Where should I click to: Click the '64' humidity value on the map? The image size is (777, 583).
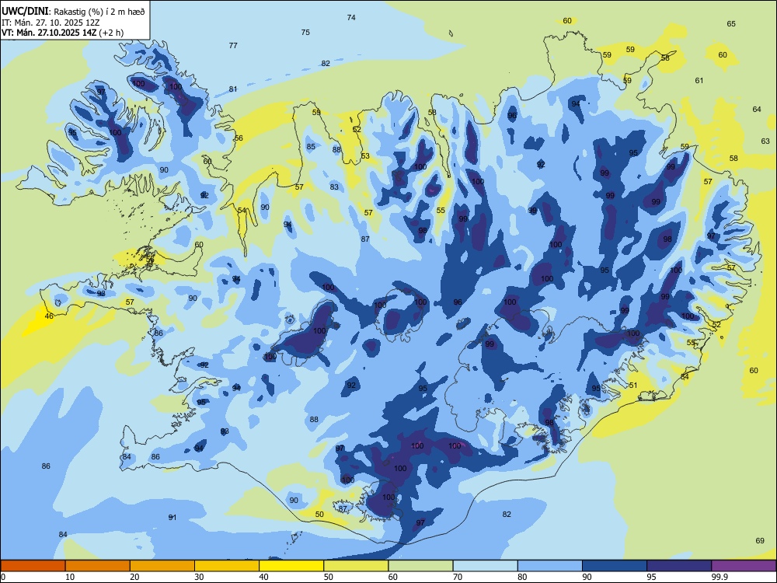point(757,109)
